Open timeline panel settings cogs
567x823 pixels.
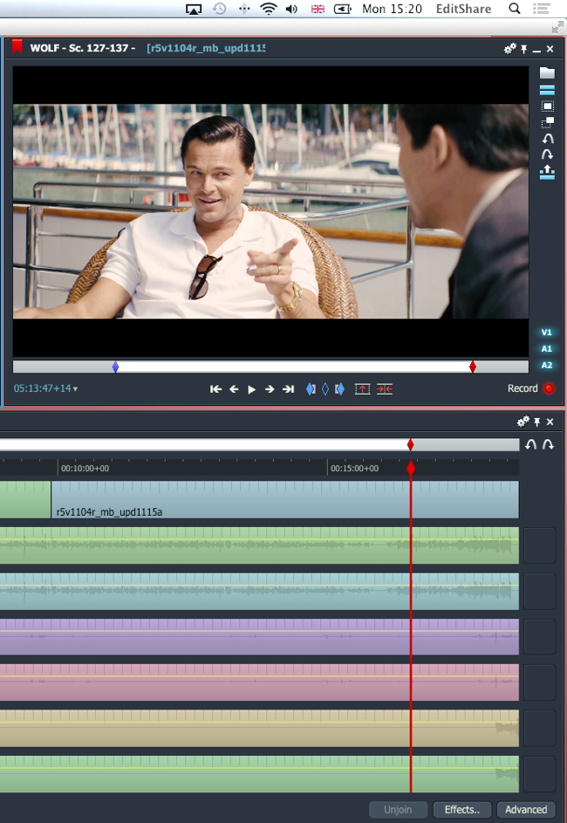523,422
